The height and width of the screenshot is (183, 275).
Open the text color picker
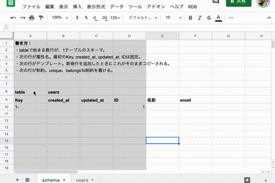[x=218, y=18]
